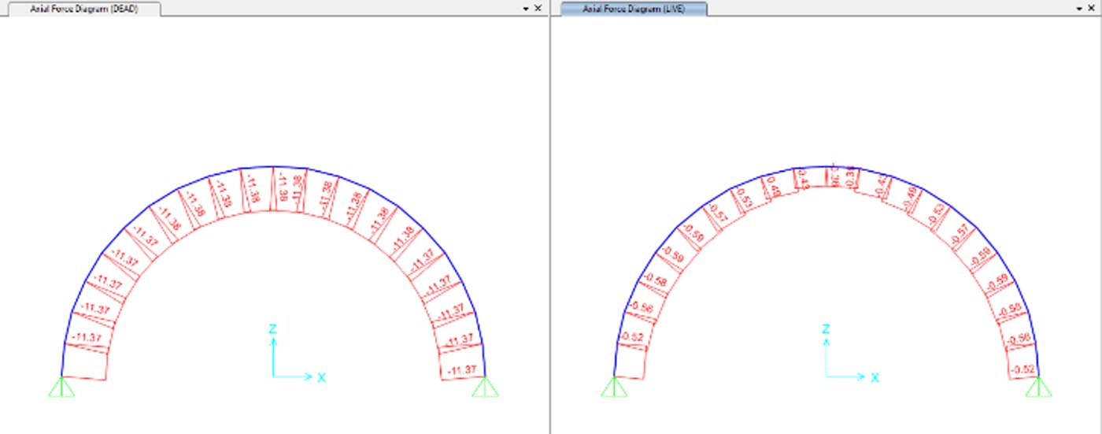The image size is (1102, 434).
Task: Select the left pin support in LIVE view
Action: [x=614, y=386]
